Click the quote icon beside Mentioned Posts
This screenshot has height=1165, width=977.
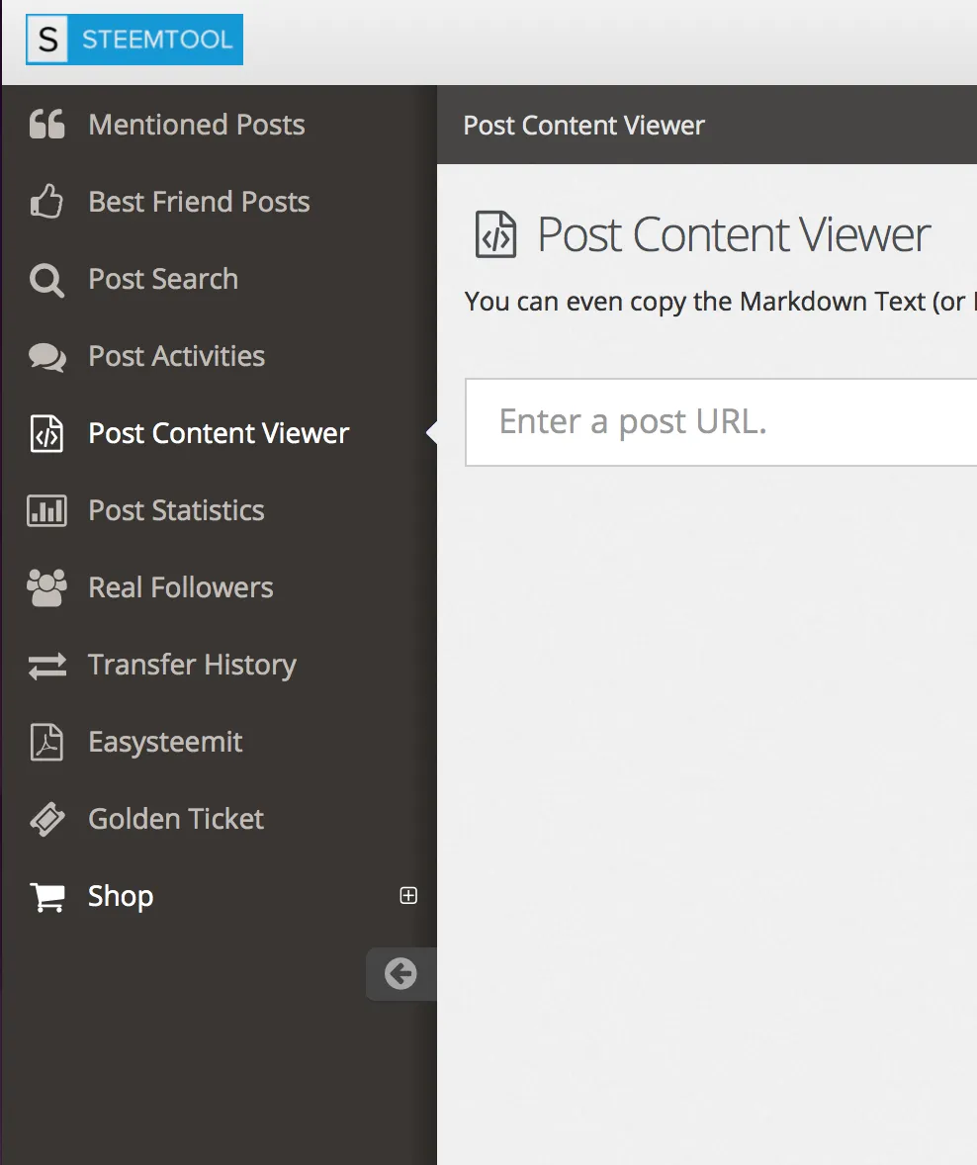point(46,125)
